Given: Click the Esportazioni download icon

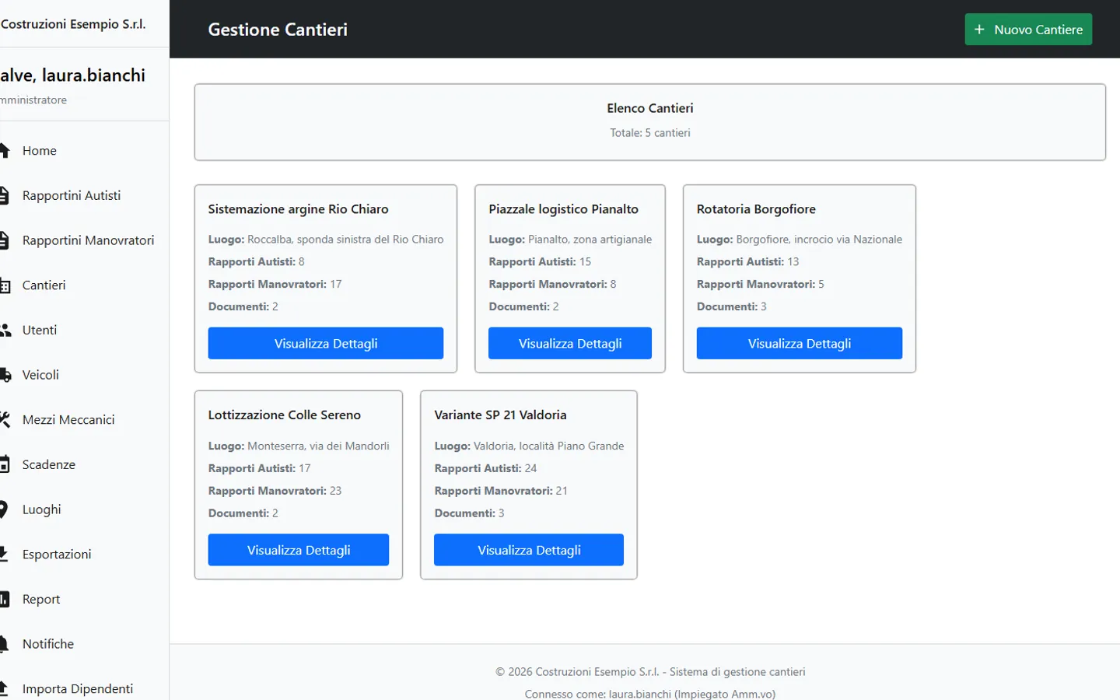Looking at the screenshot, I should pyautogui.click(x=3, y=554).
